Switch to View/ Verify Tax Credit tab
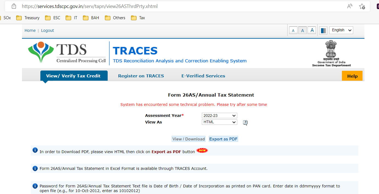This screenshot has height=194, width=379. 73,76
